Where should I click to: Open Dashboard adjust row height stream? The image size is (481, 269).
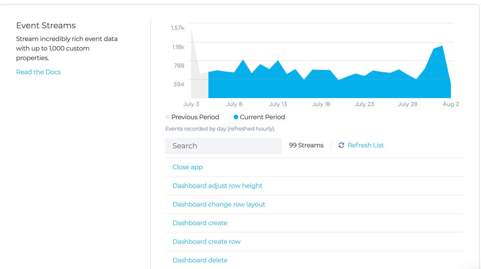217,186
